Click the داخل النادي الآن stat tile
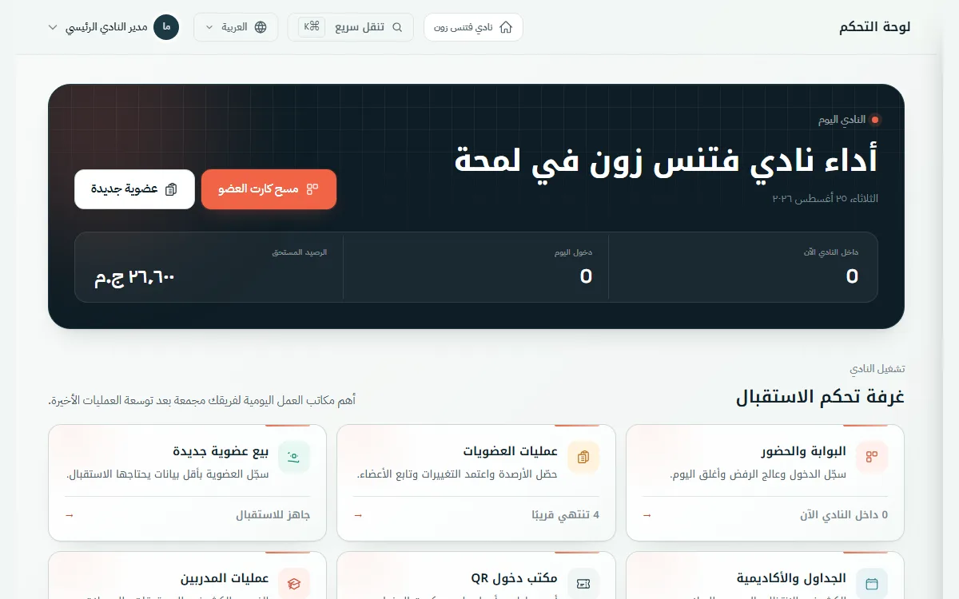Screen dimensions: 959x599 point(743,268)
